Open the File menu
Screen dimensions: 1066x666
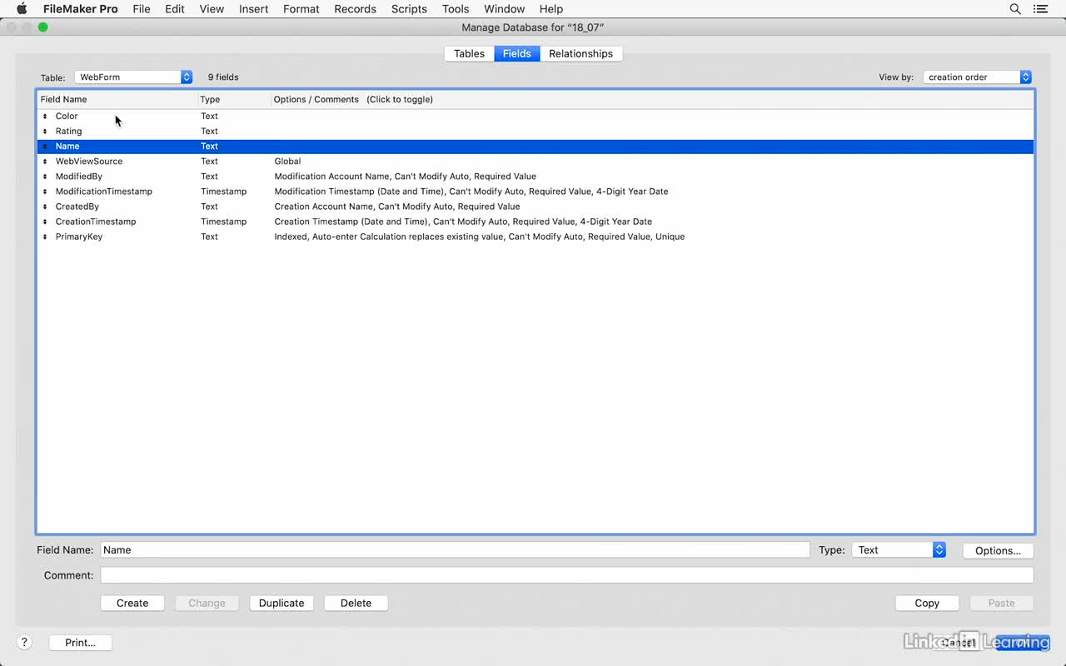(142, 9)
